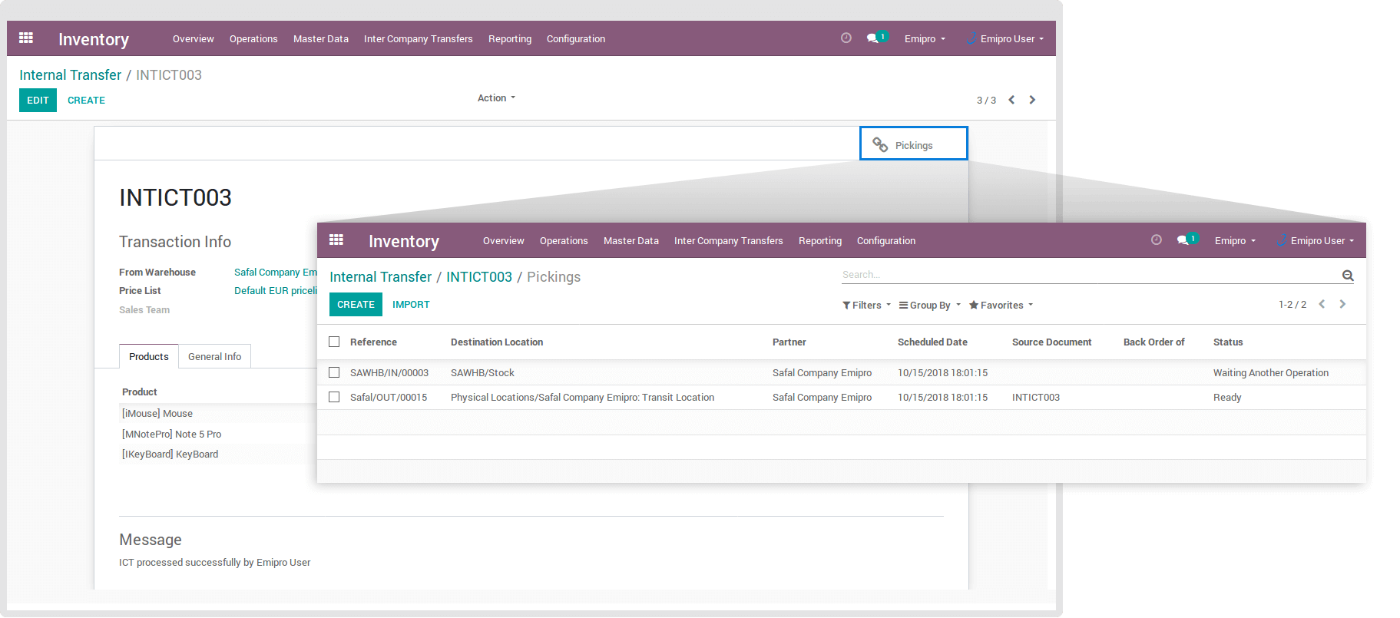The height and width of the screenshot is (618, 1400).
Task: Click the INTICT003 breadcrumb link
Action: click(478, 277)
